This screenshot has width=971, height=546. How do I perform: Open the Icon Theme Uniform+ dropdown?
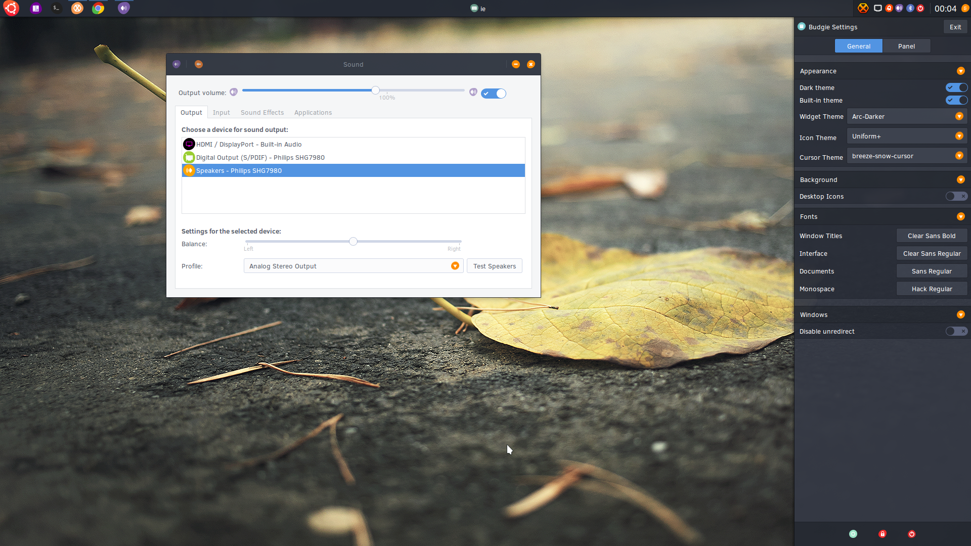tap(907, 136)
